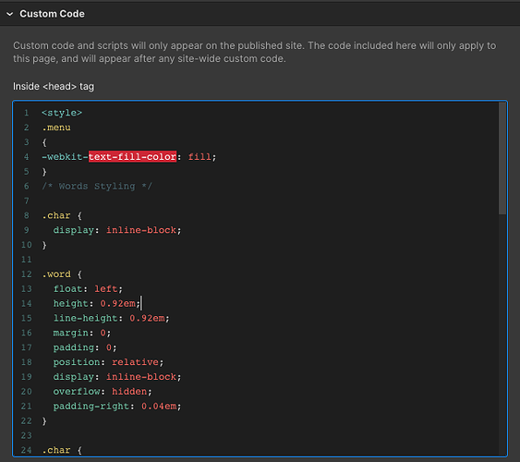520x462 pixels.
Task: Click the 0.92em height value line 14
Action: point(117,303)
